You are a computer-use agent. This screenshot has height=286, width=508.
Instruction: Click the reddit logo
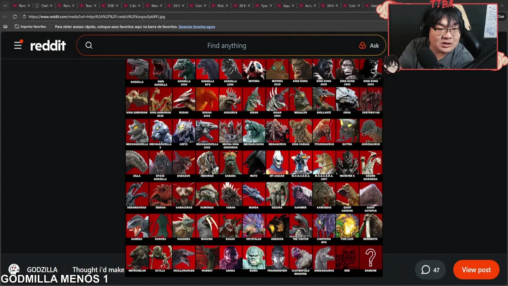[48, 45]
